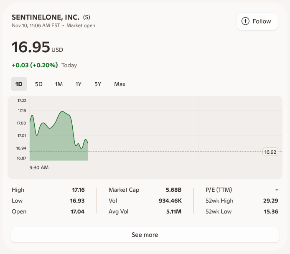The height and width of the screenshot is (254, 290).
Task: Click the Vol 934.46K value
Action: click(170, 201)
